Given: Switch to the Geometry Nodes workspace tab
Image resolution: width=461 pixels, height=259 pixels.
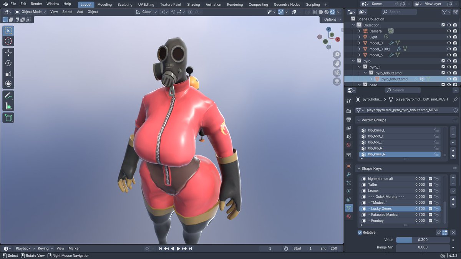Looking at the screenshot, I should click(x=287, y=5).
